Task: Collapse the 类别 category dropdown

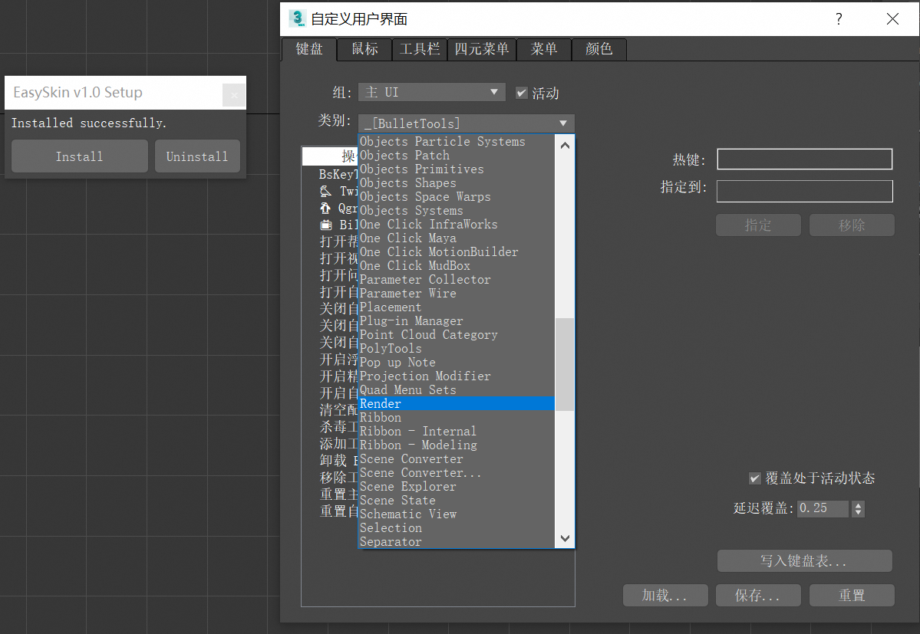Action: (564, 123)
